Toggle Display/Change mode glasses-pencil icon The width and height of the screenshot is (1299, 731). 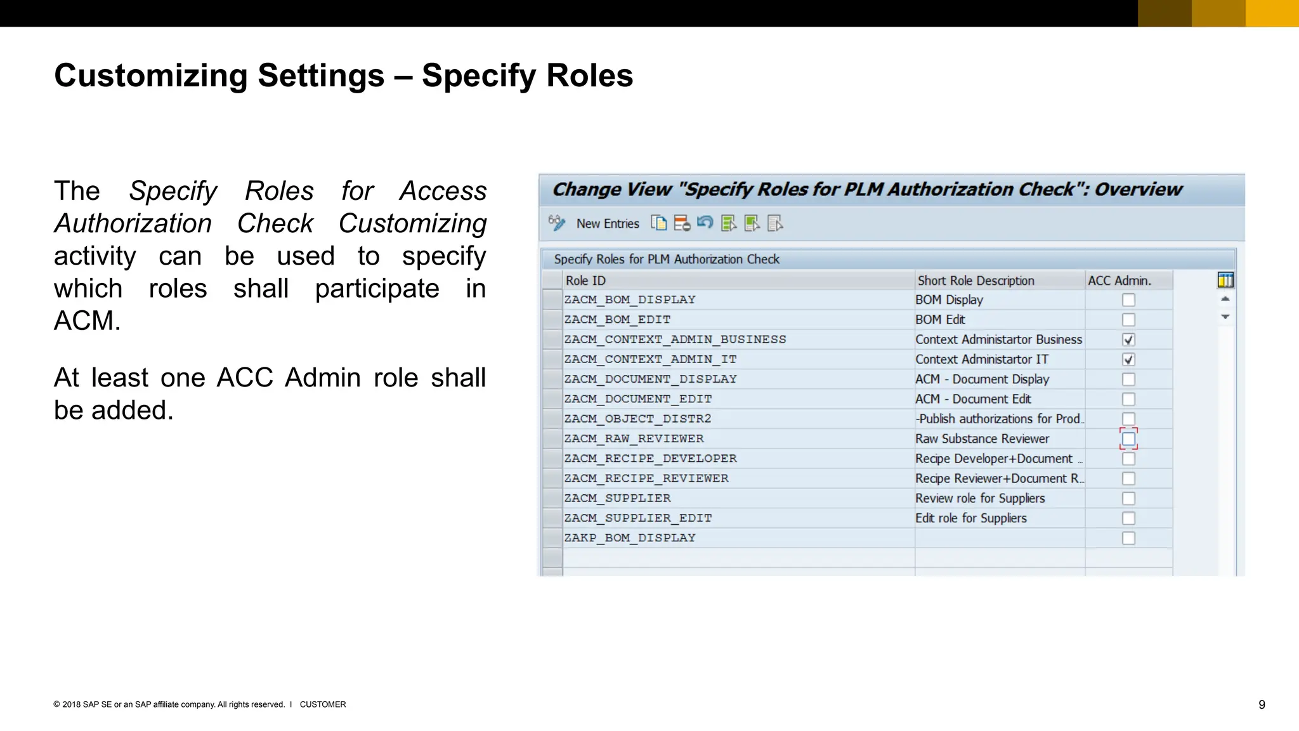click(x=557, y=223)
